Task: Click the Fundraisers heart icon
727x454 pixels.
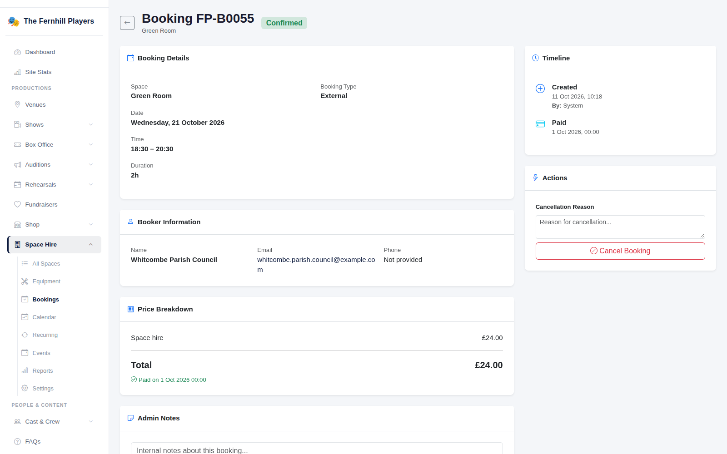Action: point(17,204)
